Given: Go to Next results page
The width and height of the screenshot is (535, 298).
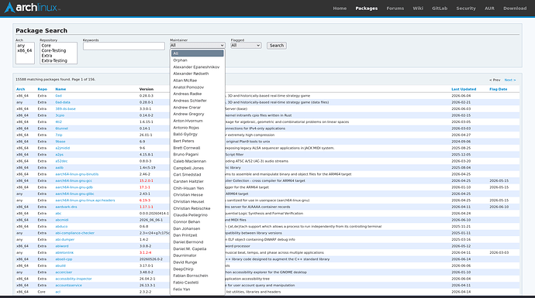Looking at the screenshot, I should (510, 80).
